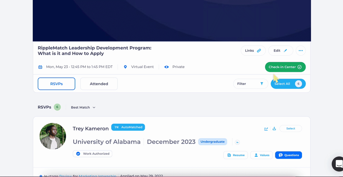Click the Edit event button

(x=280, y=51)
